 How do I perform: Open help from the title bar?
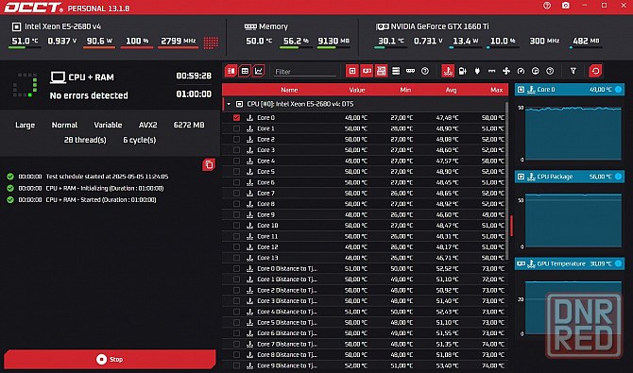click(547, 6)
